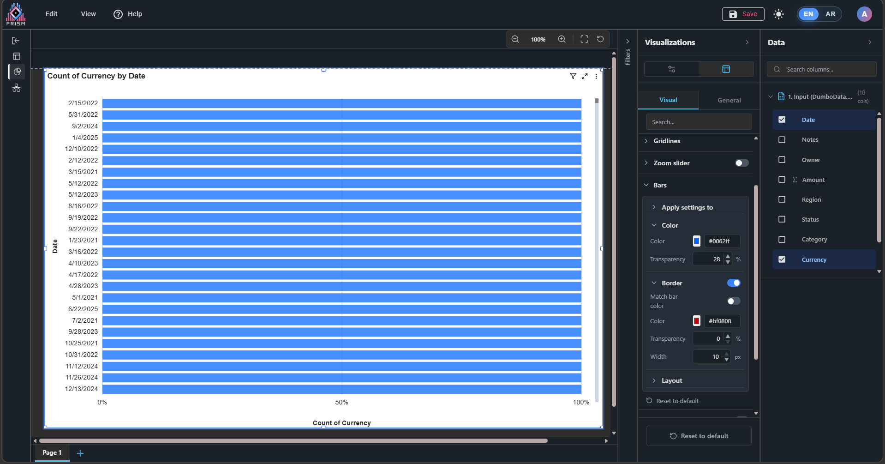The width and height of the screenshot is (885, 464).
Task: Expand chart to focus mode icon
Action: point(585,76)
